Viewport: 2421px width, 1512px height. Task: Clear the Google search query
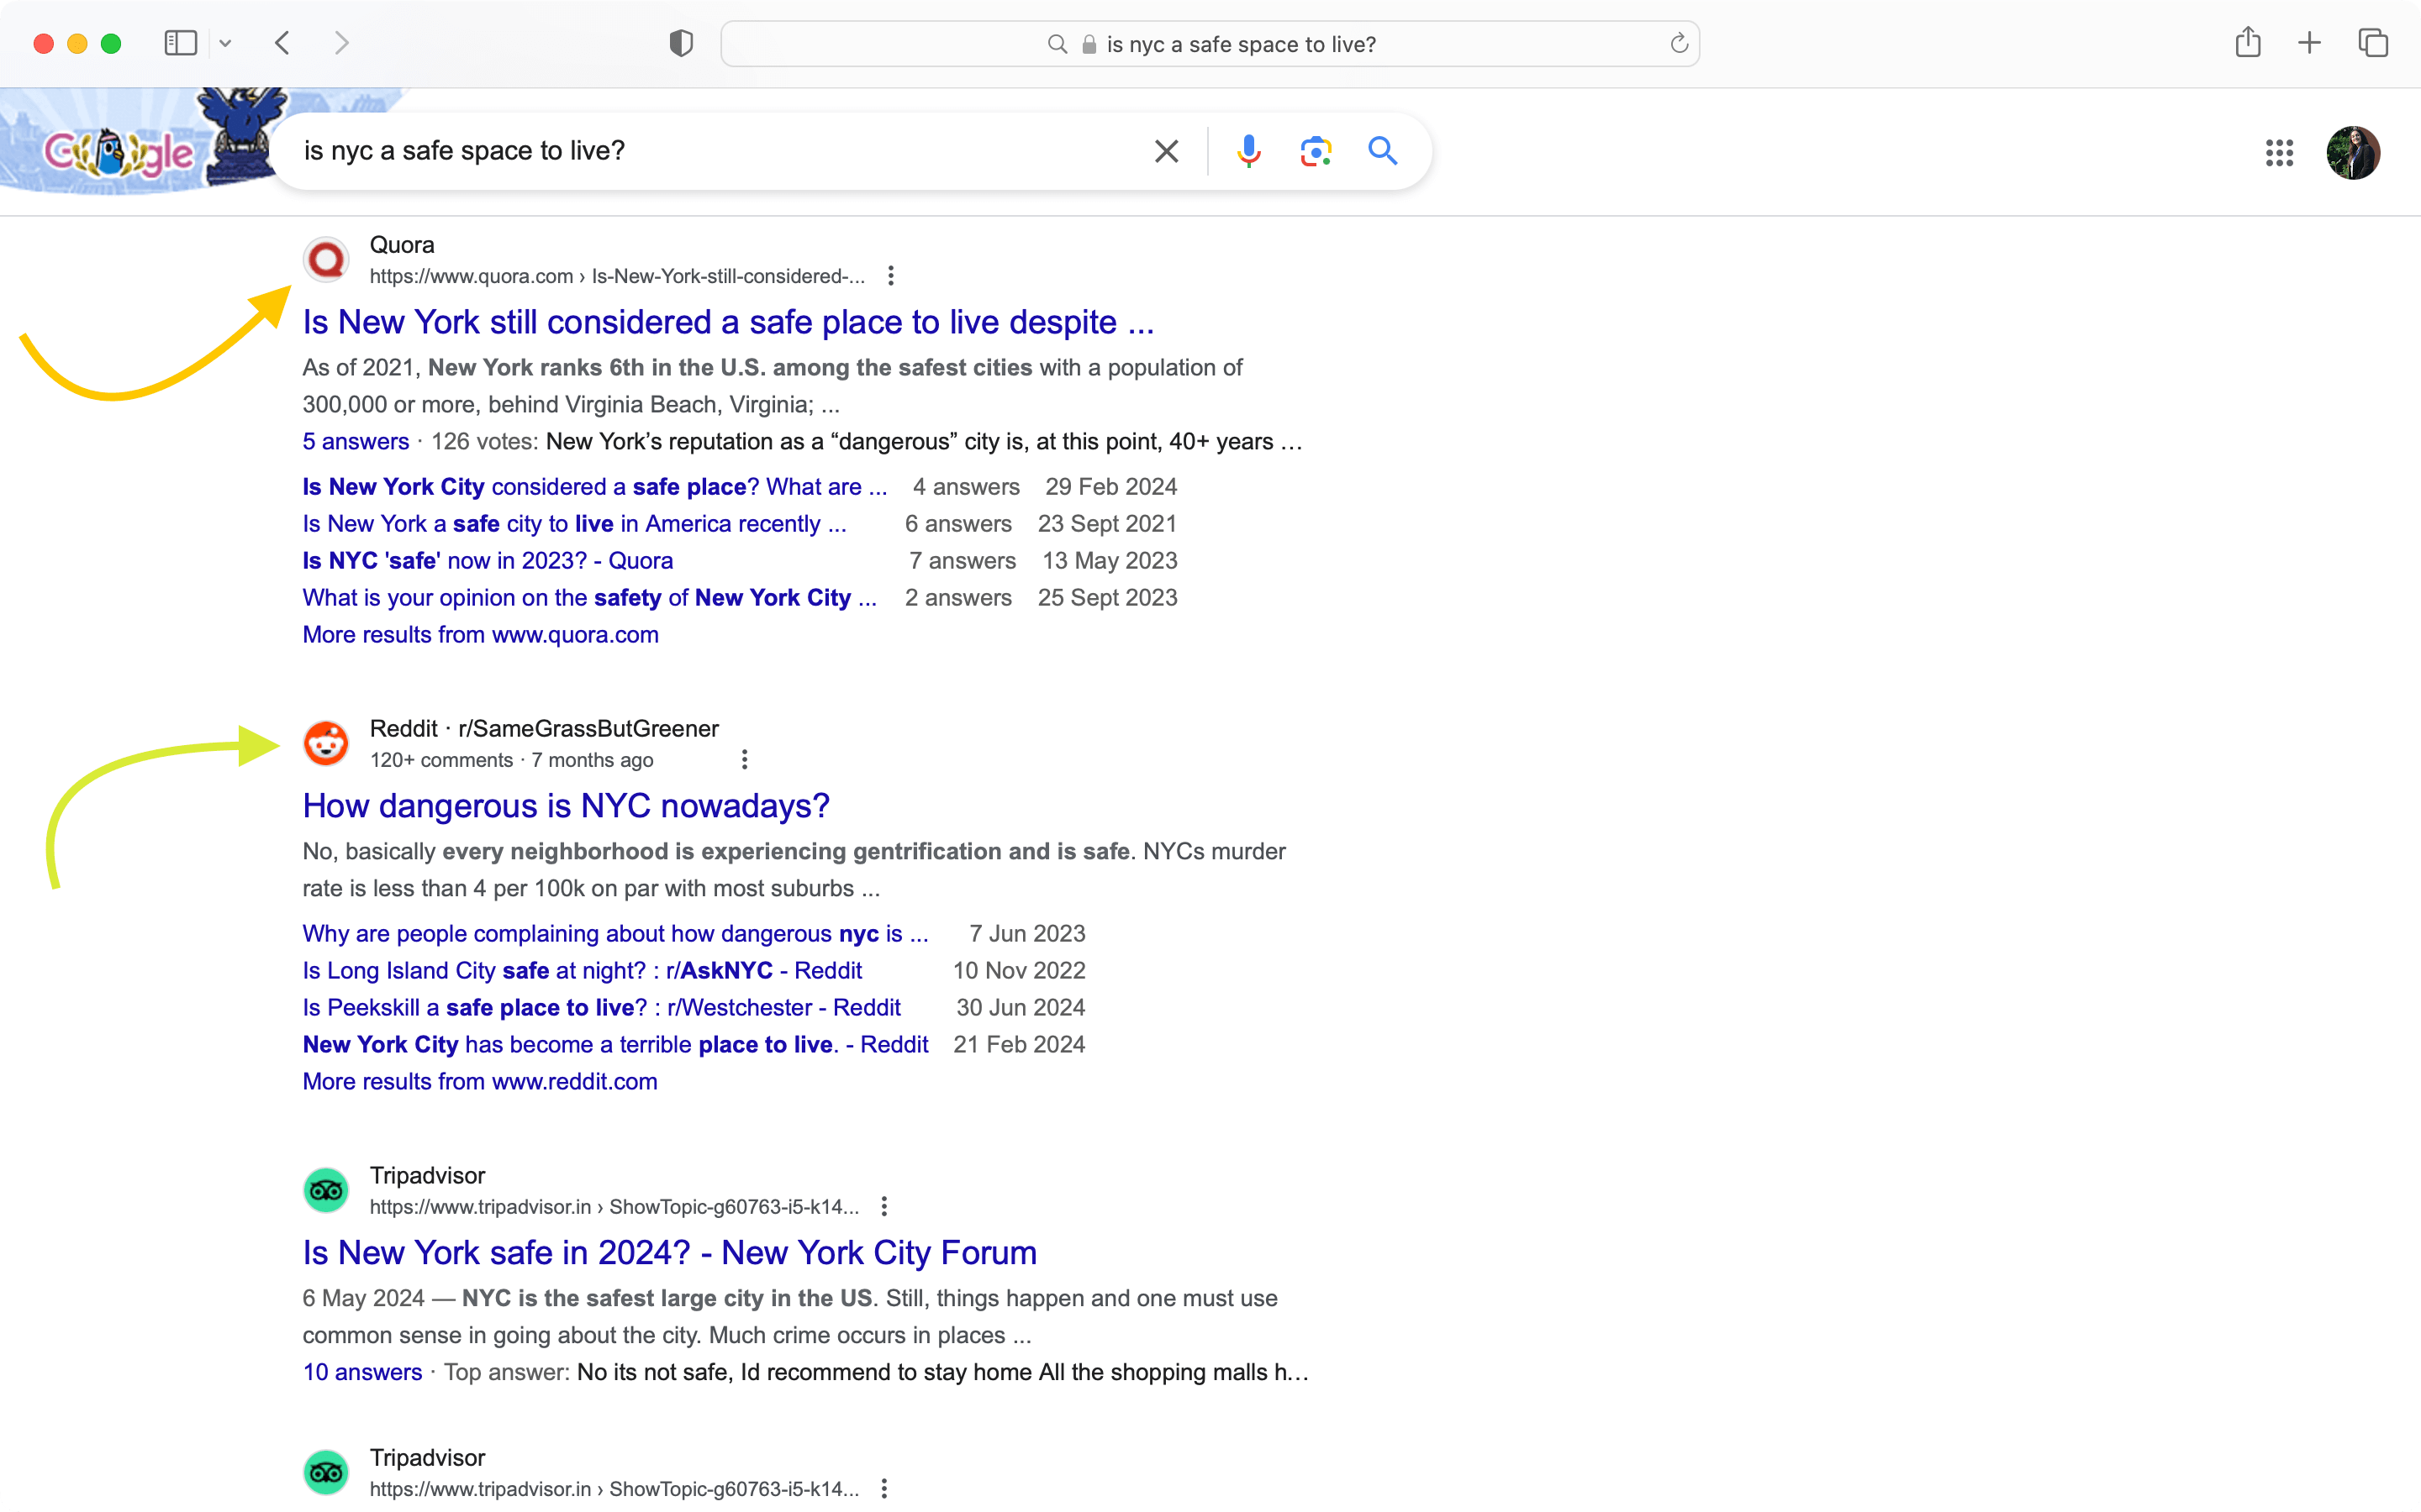point(1167,151)
